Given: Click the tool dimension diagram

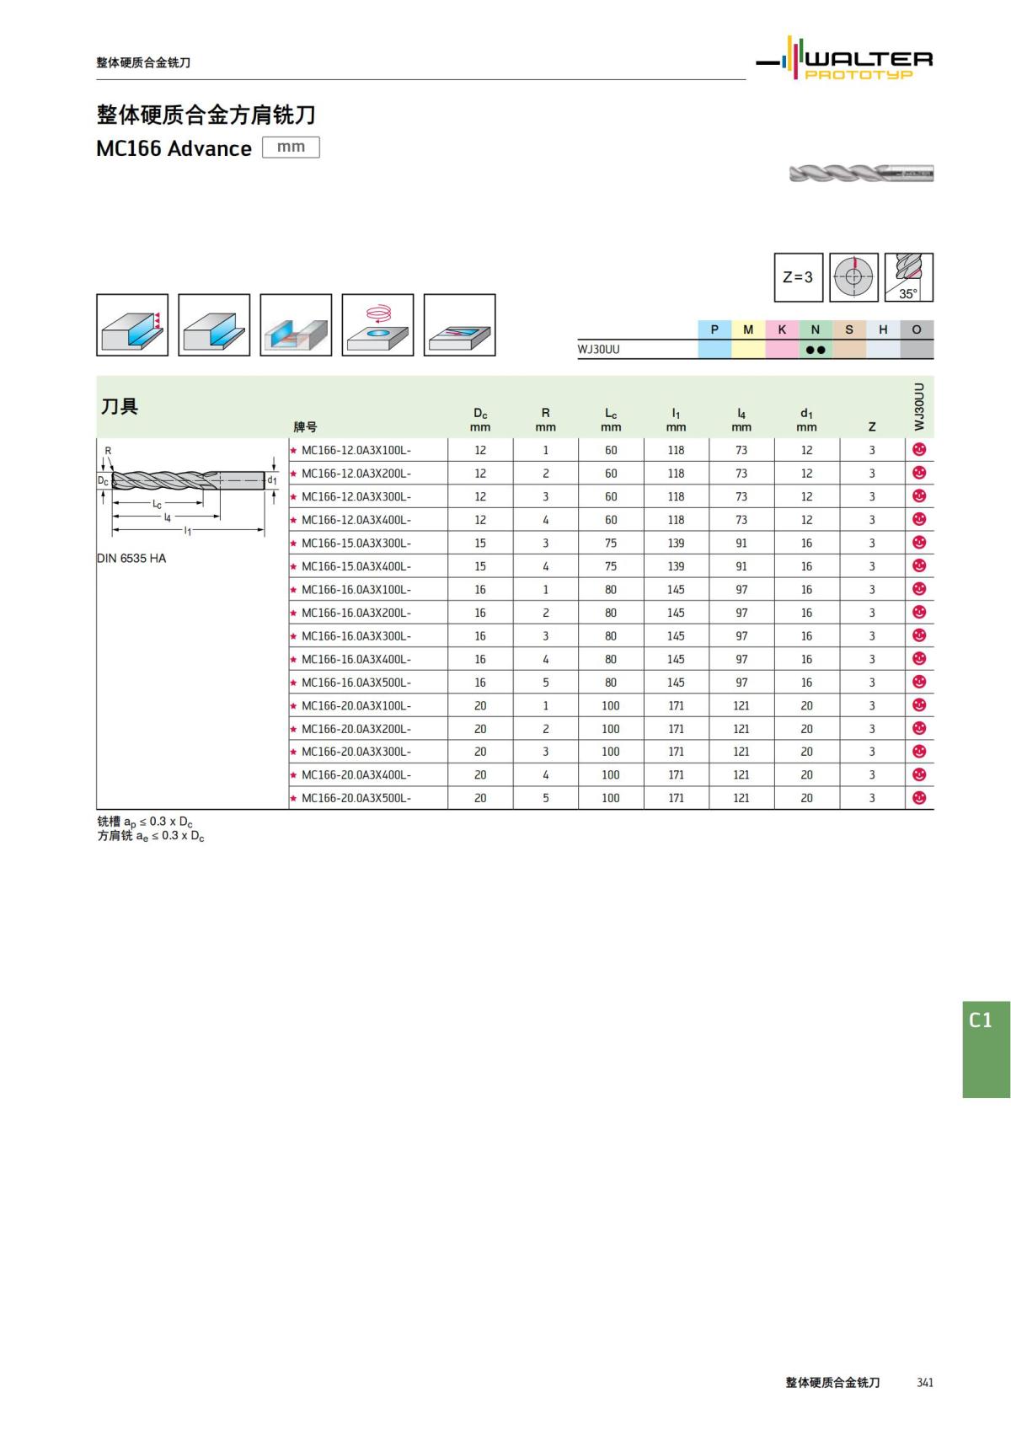Looking at the screenshot, I should point(188,493).
